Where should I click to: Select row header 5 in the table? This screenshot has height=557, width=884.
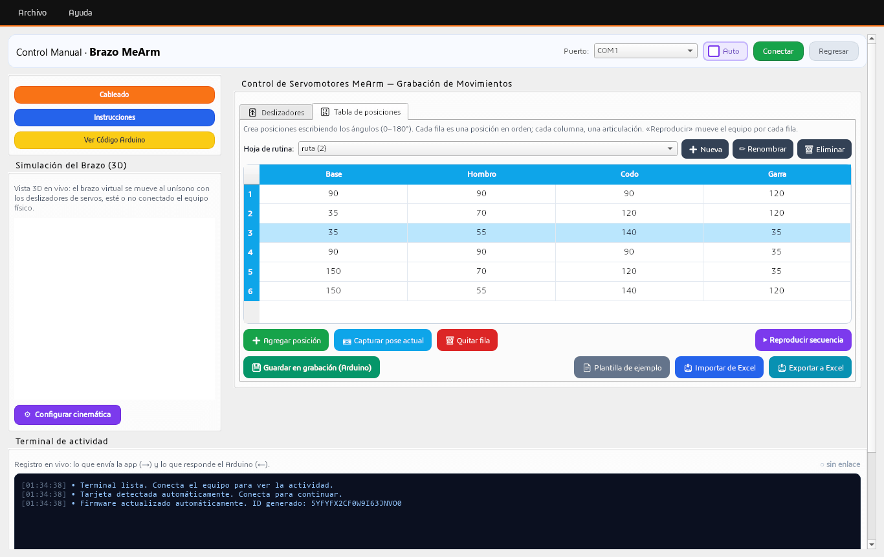(252, 271)
